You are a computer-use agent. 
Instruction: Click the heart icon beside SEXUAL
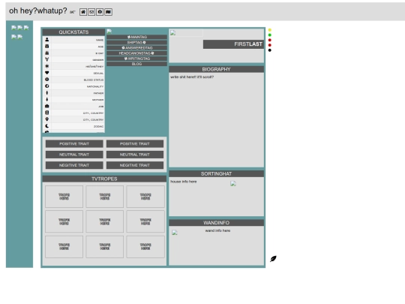[x=47, y=73]
